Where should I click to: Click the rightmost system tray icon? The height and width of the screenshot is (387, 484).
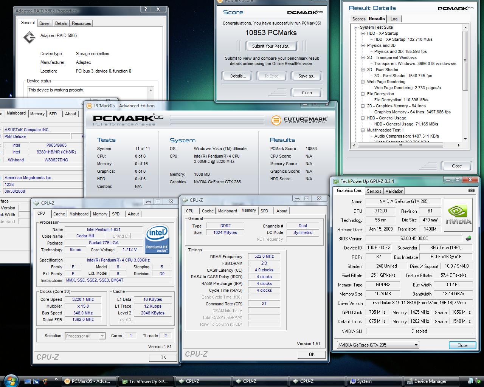tap(479, 381)
